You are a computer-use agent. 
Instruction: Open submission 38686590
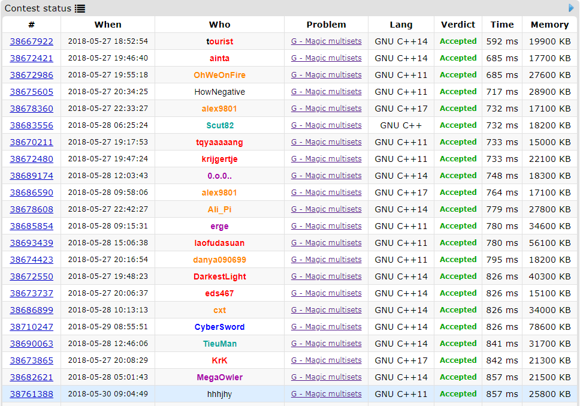[31, 193]
